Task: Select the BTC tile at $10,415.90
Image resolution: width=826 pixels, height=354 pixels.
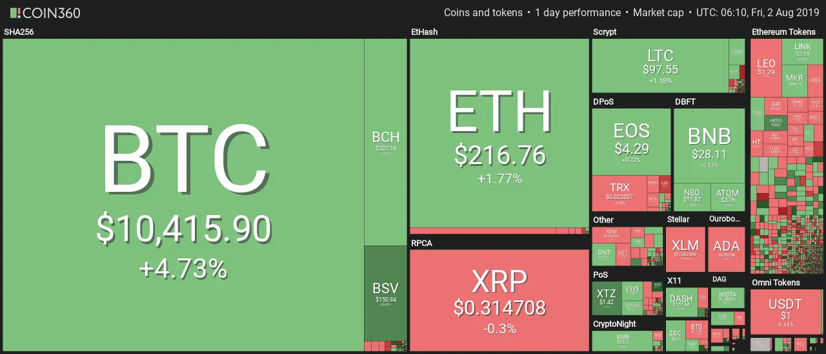Action: pos(183,194)
